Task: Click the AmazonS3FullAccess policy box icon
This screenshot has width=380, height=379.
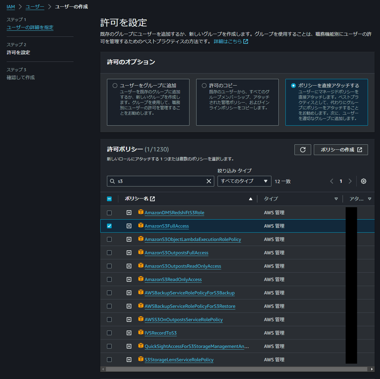Action: pos(141,225)
